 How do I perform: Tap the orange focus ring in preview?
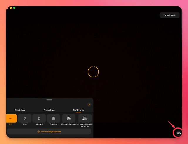[93, 72]
